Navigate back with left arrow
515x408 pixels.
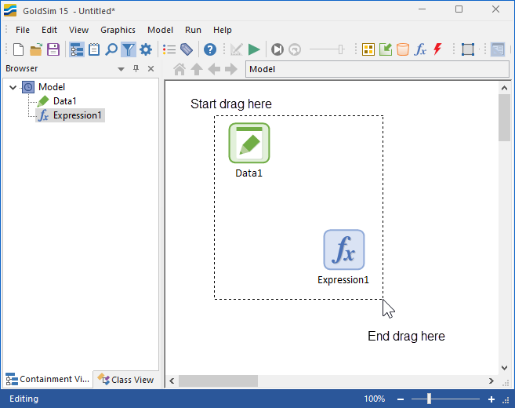tap(214, 69)
